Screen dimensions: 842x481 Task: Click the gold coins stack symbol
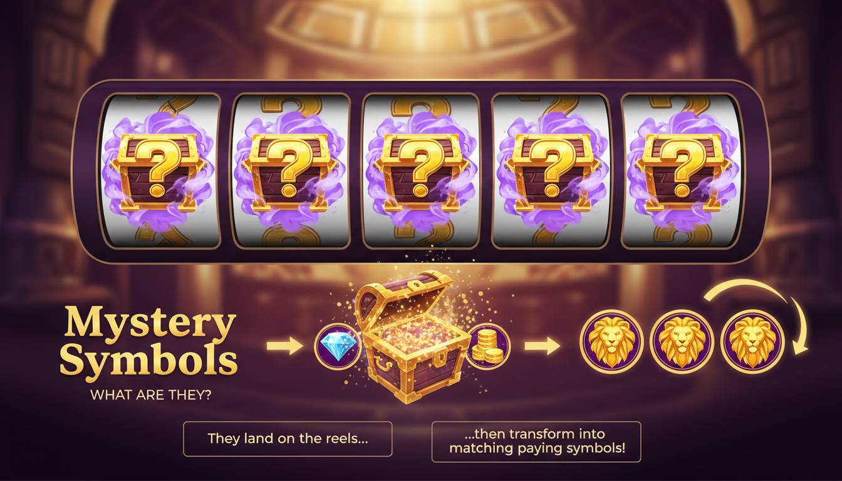489,346
